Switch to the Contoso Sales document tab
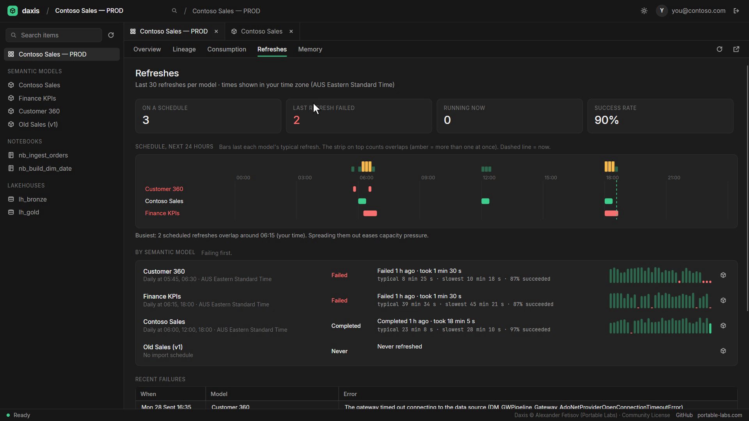The image size is (749, 421). [262, 31]
